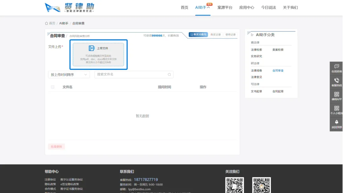This screenshot has width=343, height=193.
Task: Focus the 搜索文件名 search field
Action: click(134, 75)
